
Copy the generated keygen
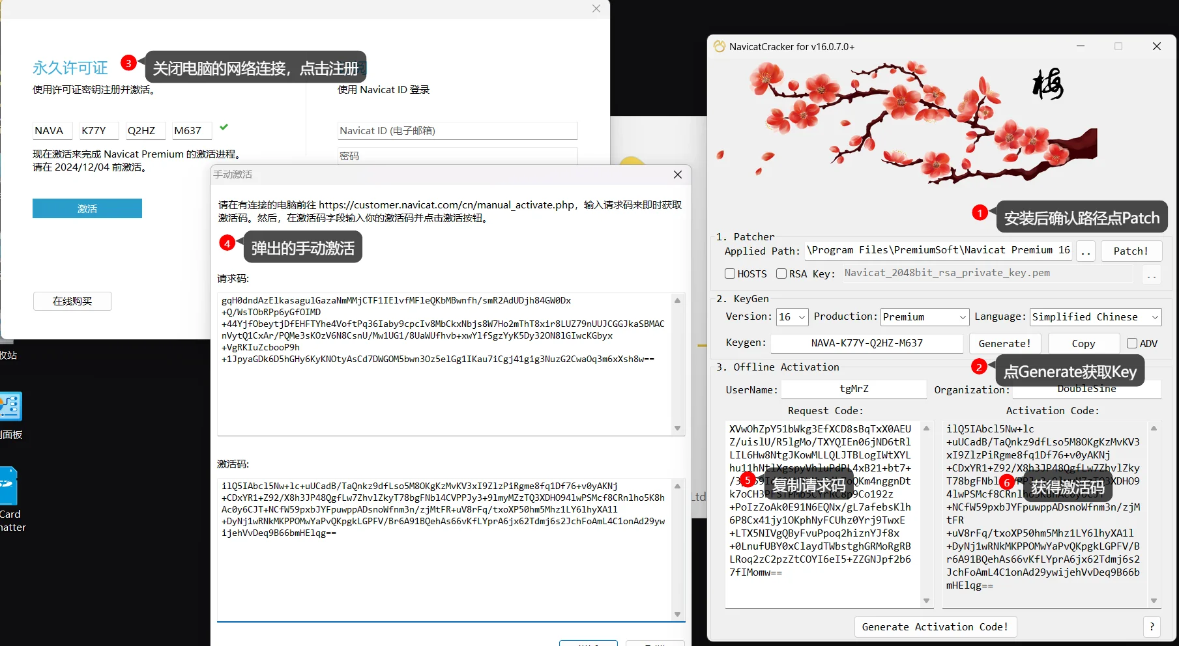click(x=1083, y=343)
